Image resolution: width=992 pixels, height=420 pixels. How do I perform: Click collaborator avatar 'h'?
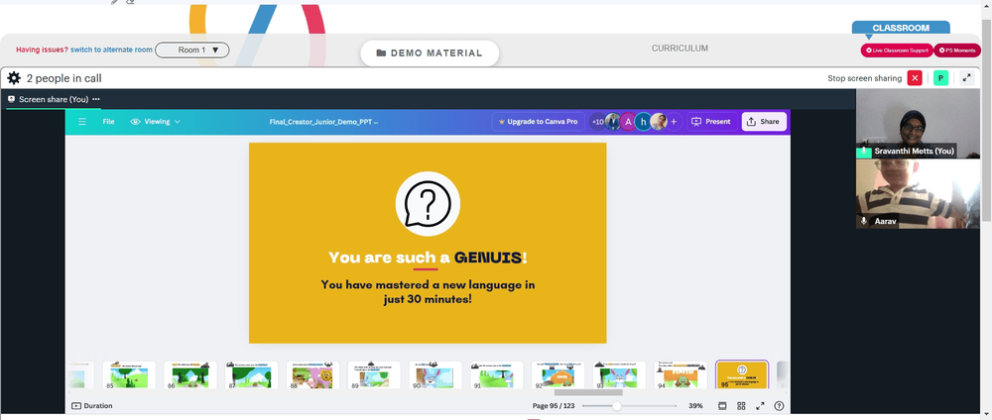(x=644, y=121)
